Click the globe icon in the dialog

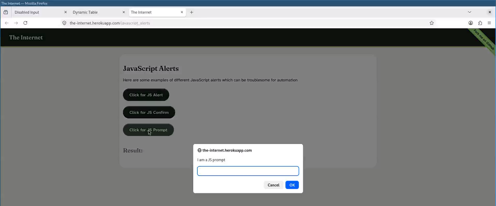[199, 150]
